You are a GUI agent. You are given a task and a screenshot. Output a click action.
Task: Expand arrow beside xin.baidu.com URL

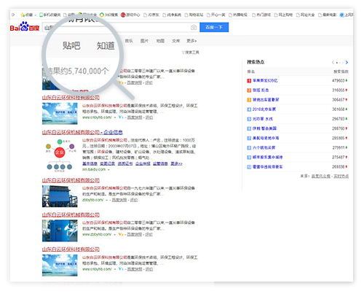(108, 169)
